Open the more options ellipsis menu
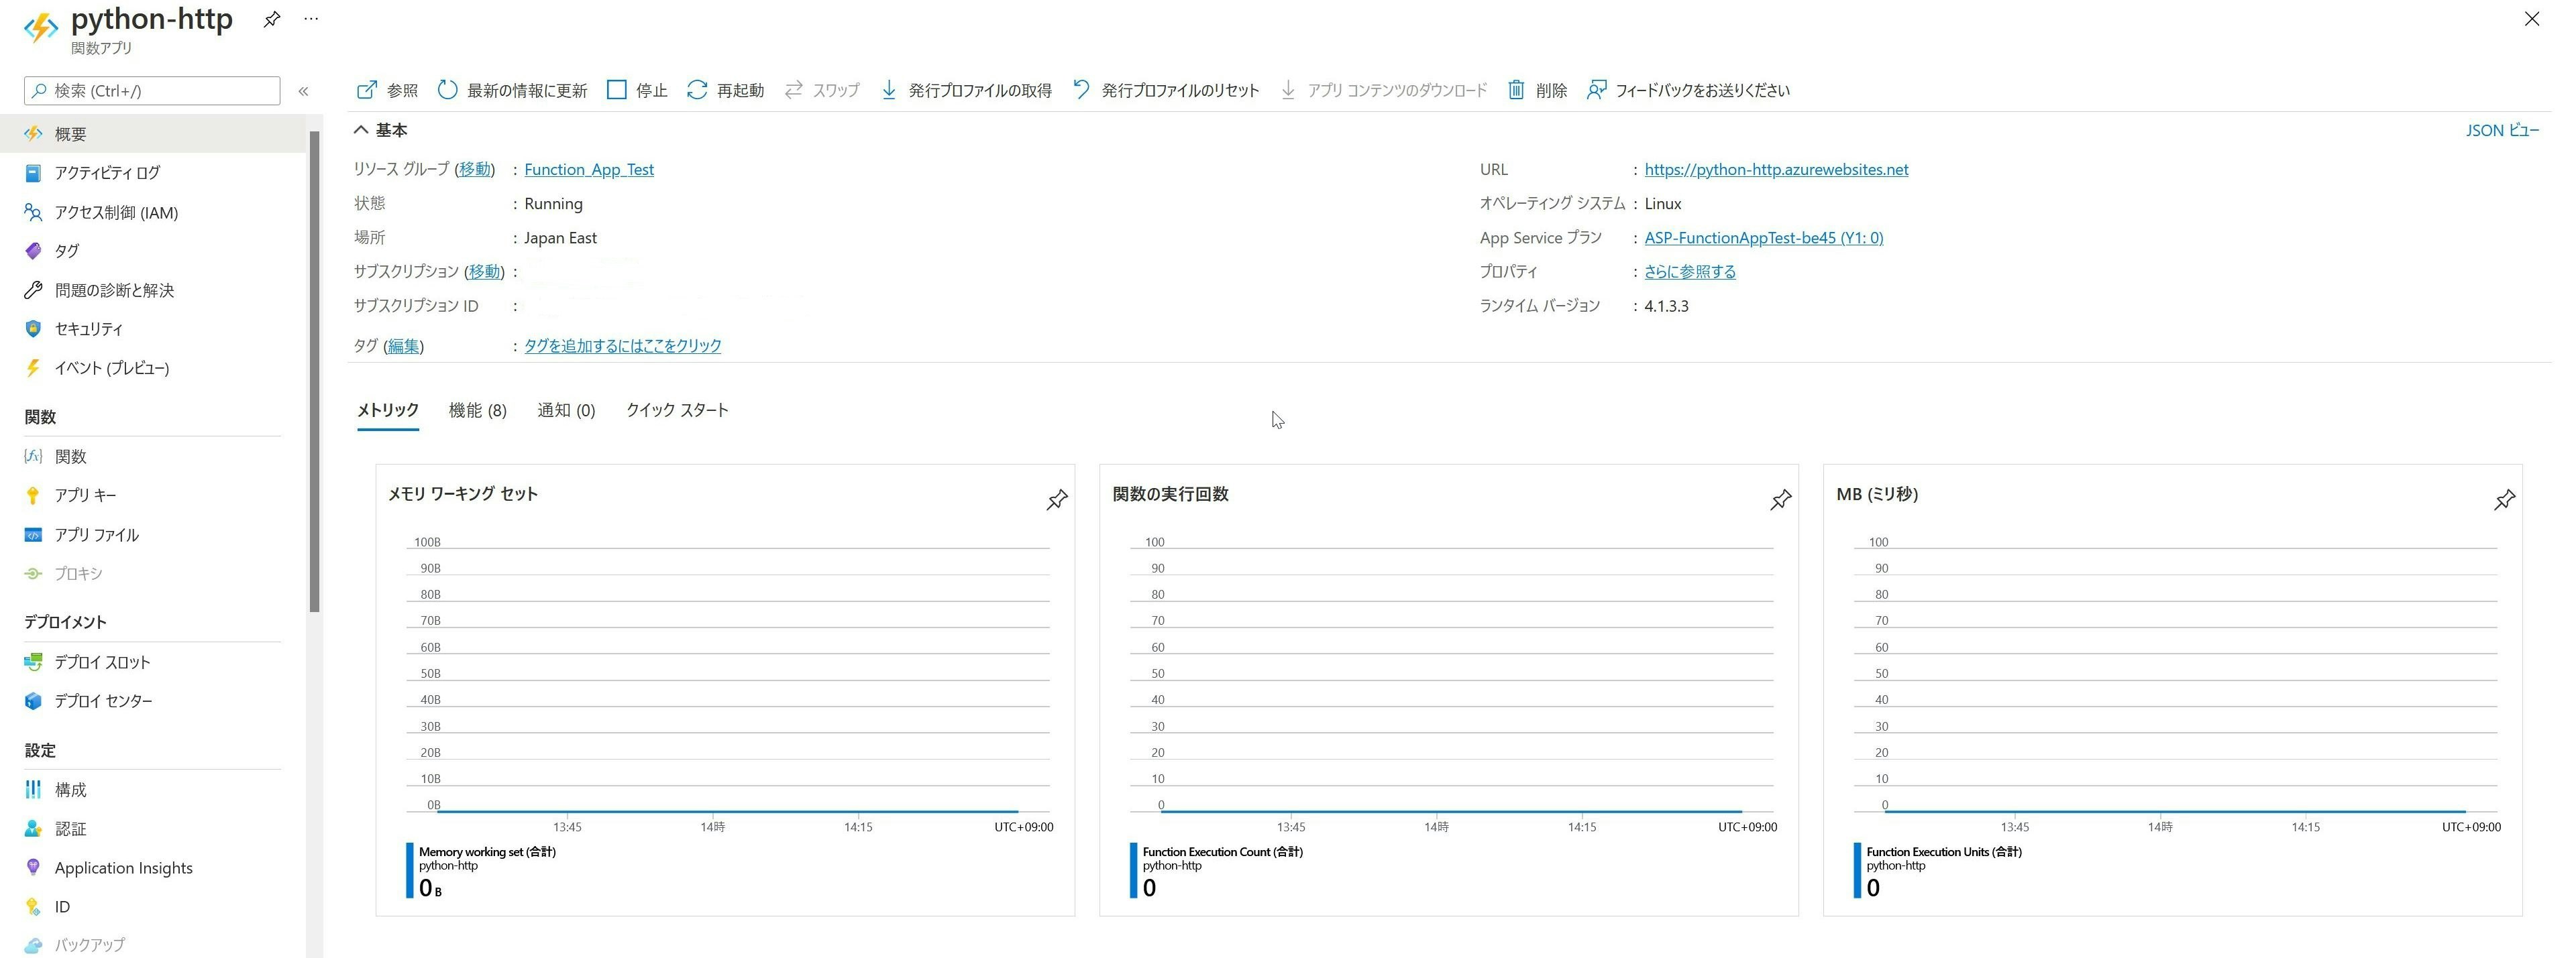Viewport: 2576px width, 958px height. click(311, 19)
